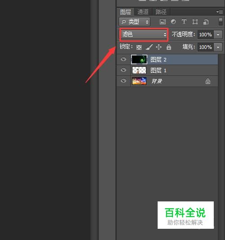Hide the 背景 layer eye icon
Viewport: 225px width, 240px height.
coord(124,81)
